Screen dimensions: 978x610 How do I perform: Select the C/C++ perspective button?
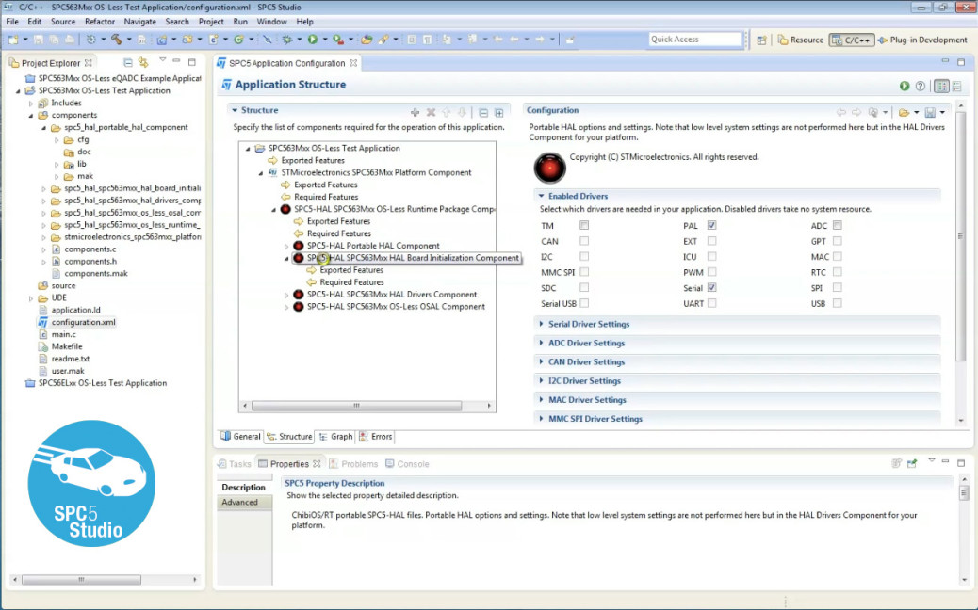pos(852,40)
